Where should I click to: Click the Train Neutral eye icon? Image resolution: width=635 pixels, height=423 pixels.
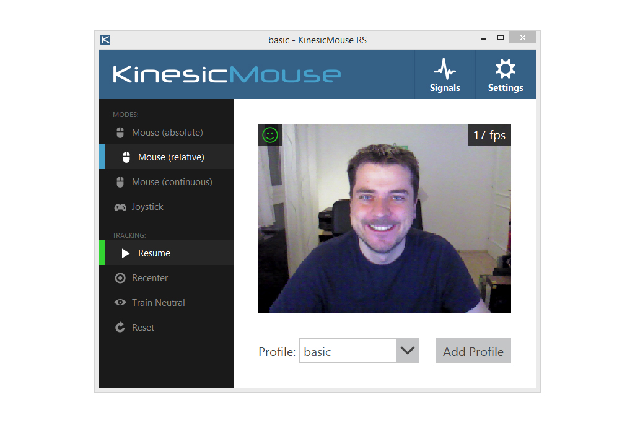coord(120,302)
